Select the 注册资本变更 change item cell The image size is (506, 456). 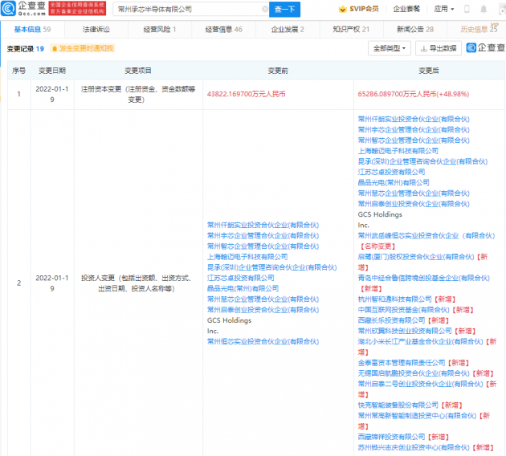tap(138, 94)
